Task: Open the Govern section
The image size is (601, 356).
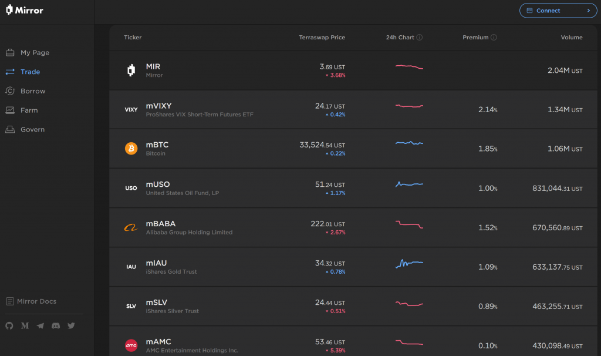Action: click(x=33, y=129)
